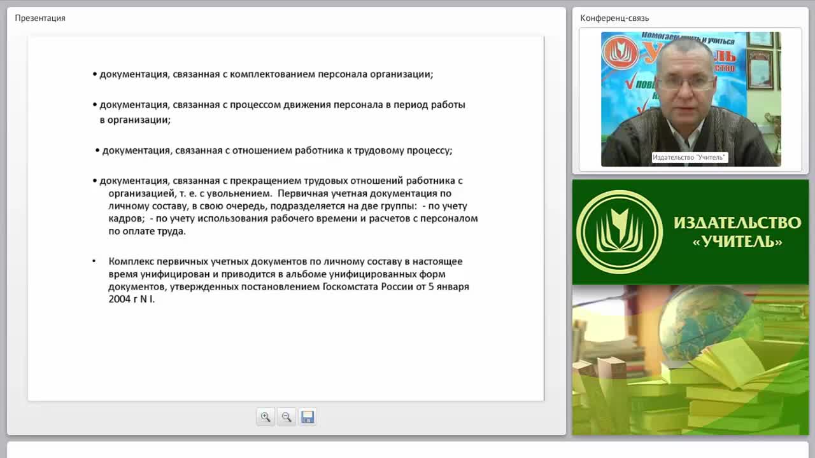Click the books and globe image
This screenshot has width=815, height=458.
tap(690, 360)
